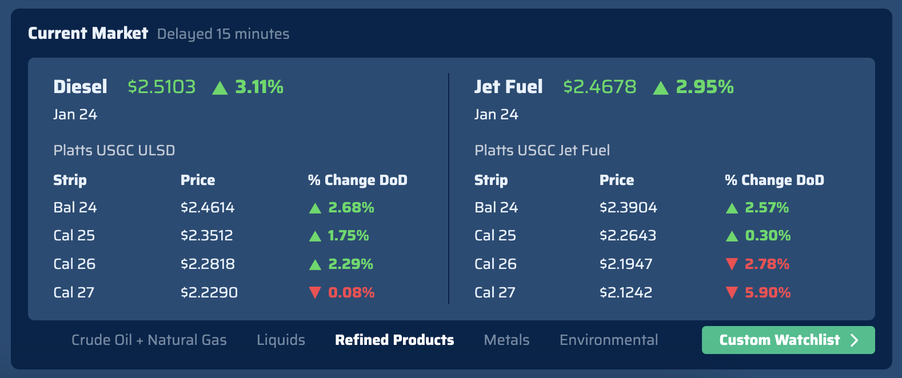Open the Liquids section
Screen dimensions: 902x378
tap(281, 340)
